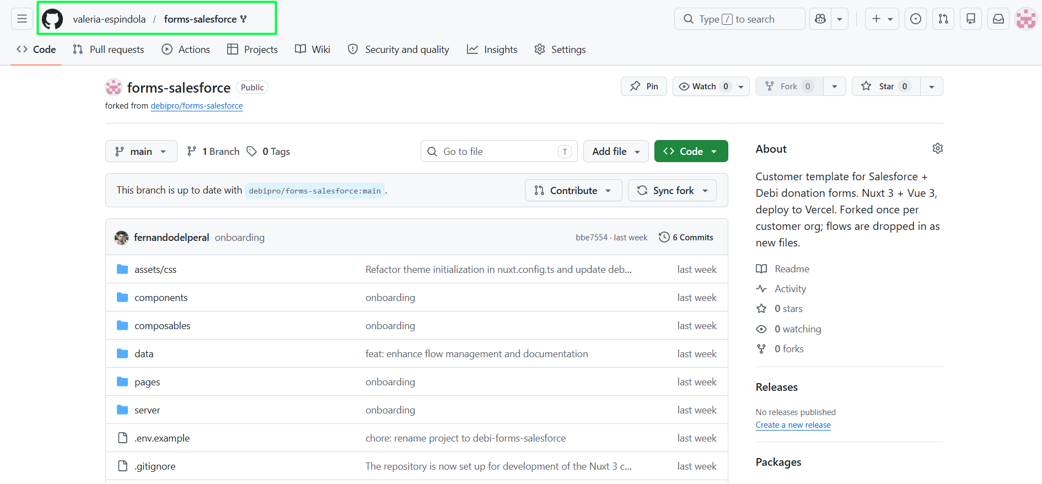The height and width of the screenshot is (484, 1042).
Task: Open the hamburger navigation menu
Action: [x=22, y=19]
